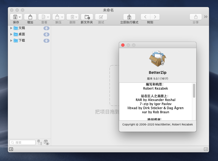Click the 编写和构思 heading
This screenshot has width=218, height=161.
155,84
